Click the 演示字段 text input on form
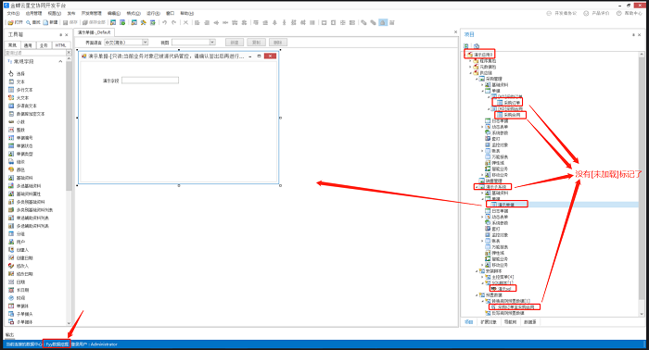The width and height of the screenshot is (649, 350). point(150,81)
